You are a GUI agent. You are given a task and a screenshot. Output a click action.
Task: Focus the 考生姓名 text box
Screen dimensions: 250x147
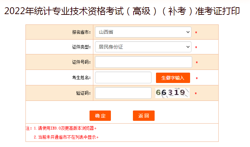[x=123, y=77]
